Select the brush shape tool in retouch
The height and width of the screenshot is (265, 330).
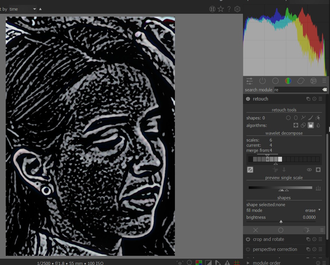click(x=311, y=118)
